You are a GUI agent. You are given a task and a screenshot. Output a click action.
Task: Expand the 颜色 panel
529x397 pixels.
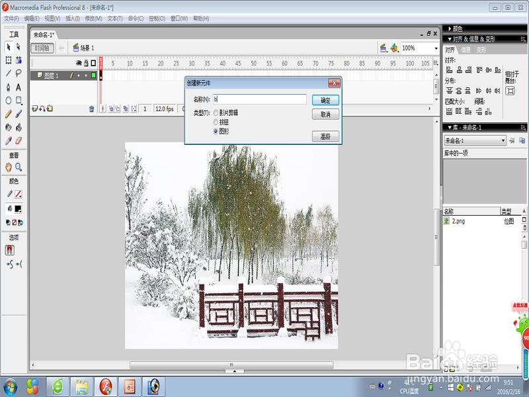coord(450,28)
